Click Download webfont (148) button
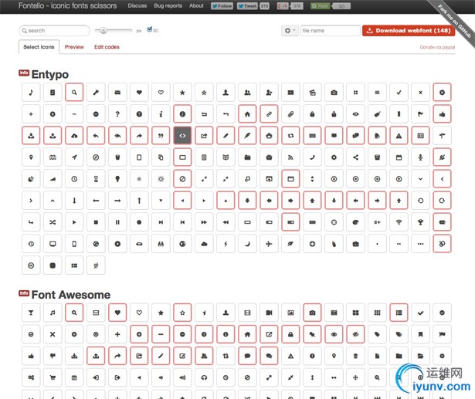Screen dimensions: 475x399 409,31
